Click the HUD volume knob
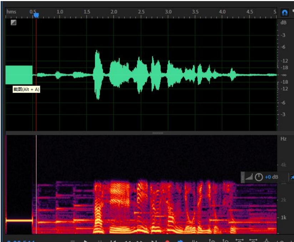The image size is (294, 242). (x=259, y=177)
